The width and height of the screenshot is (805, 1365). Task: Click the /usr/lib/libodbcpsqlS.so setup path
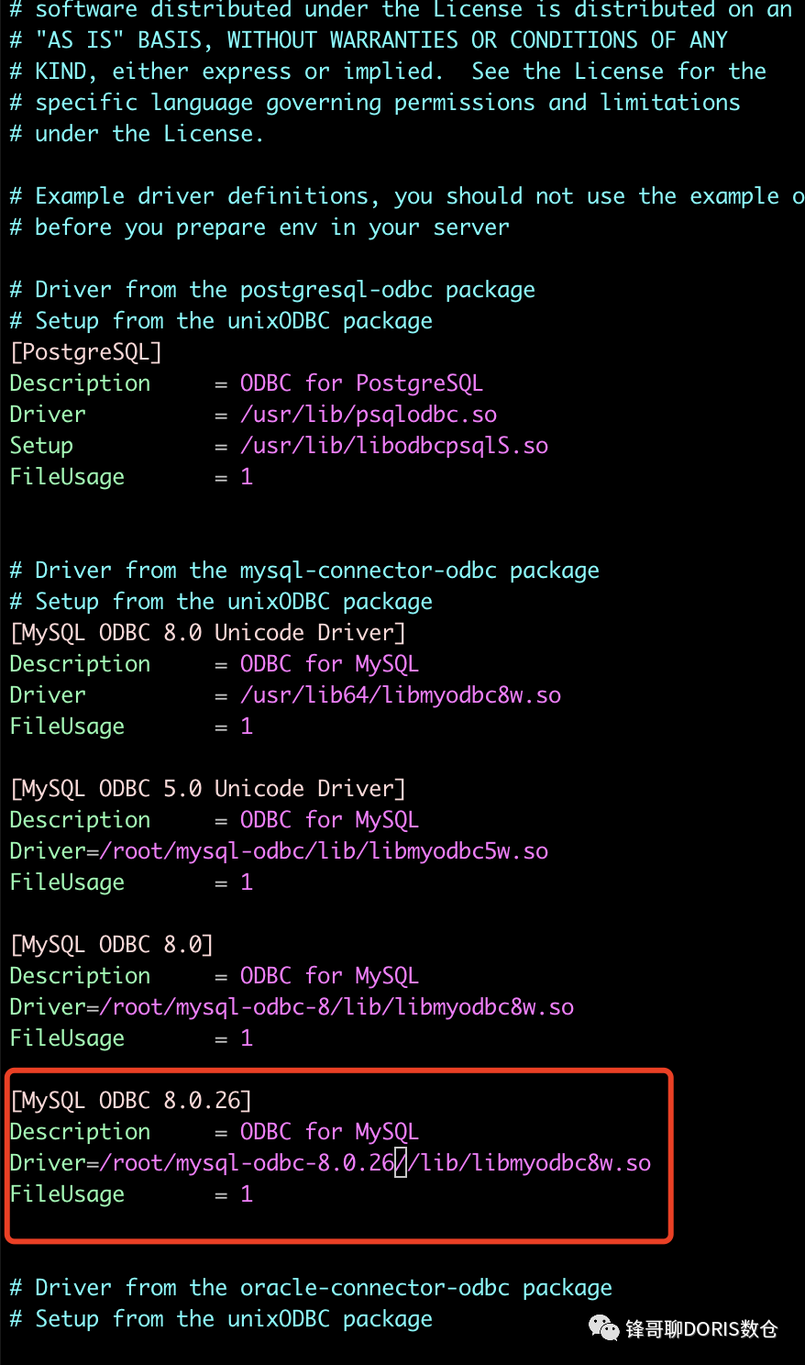(x=394, y=446)
